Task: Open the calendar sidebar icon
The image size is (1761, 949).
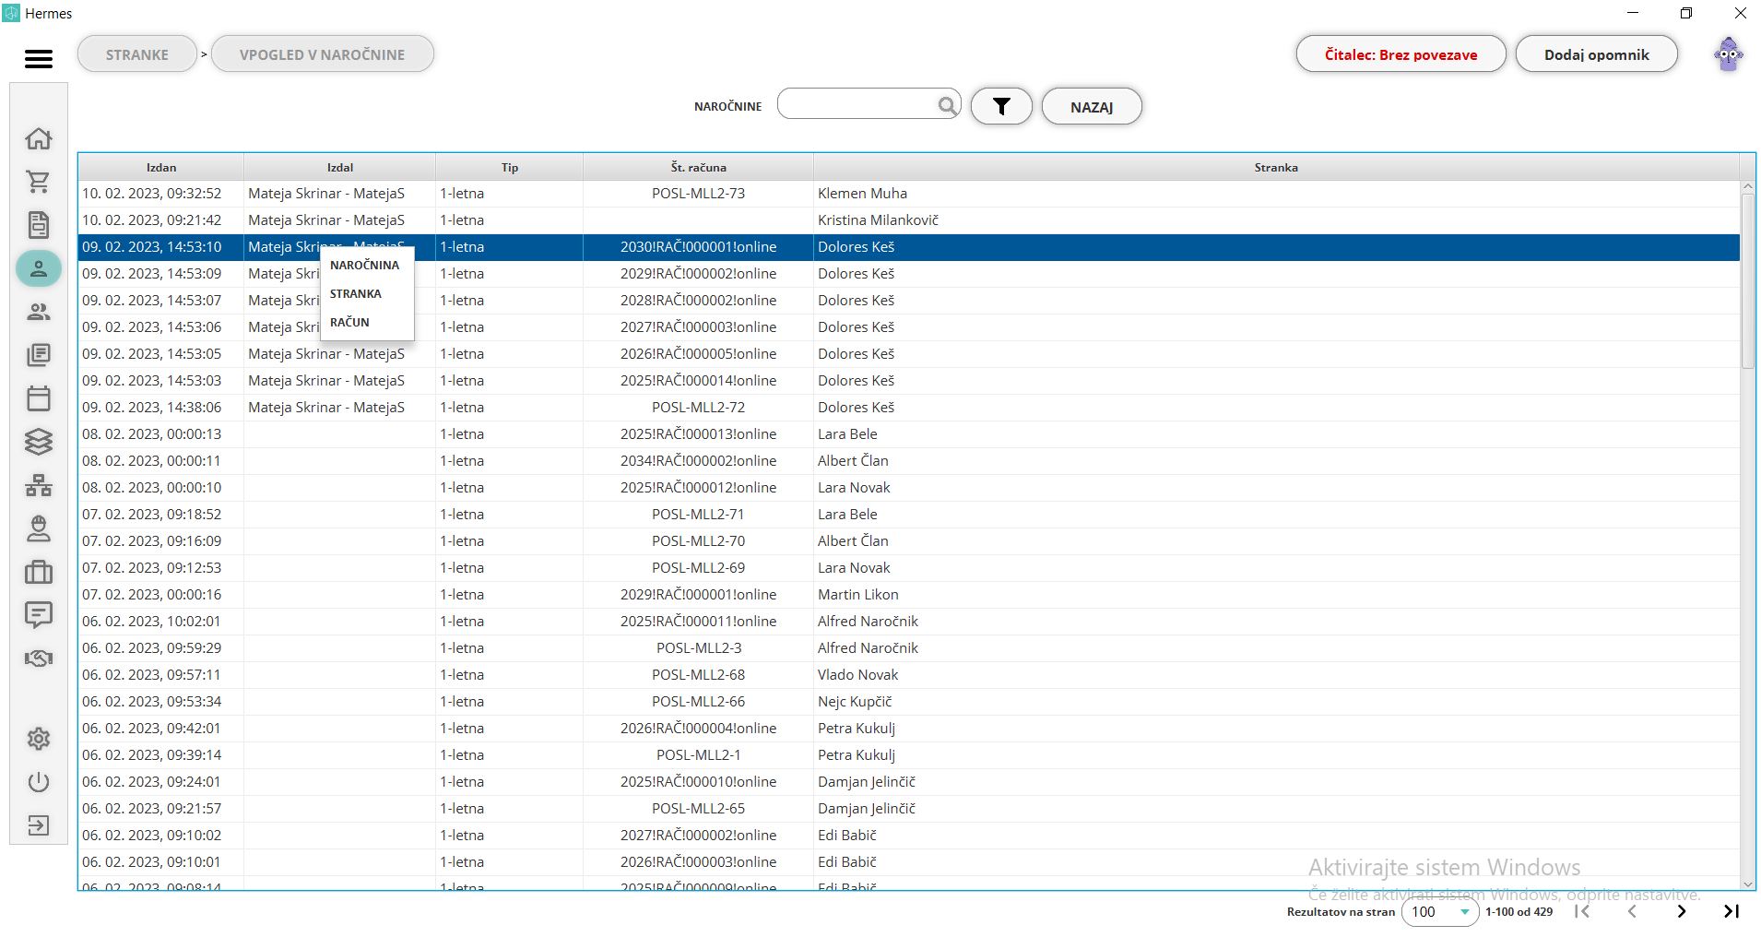Action: [x=39, y=398]
